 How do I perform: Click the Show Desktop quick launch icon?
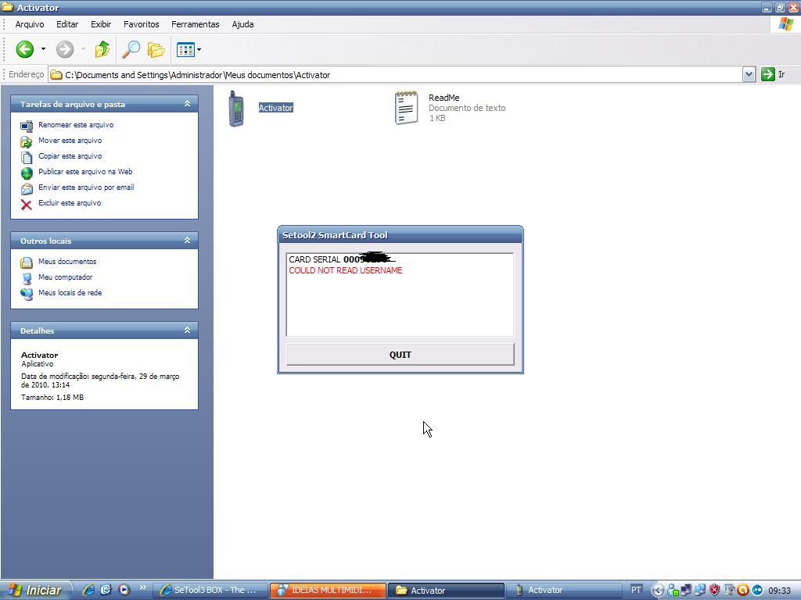106,590
